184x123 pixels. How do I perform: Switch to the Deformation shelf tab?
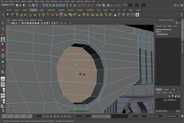[51, 10]
